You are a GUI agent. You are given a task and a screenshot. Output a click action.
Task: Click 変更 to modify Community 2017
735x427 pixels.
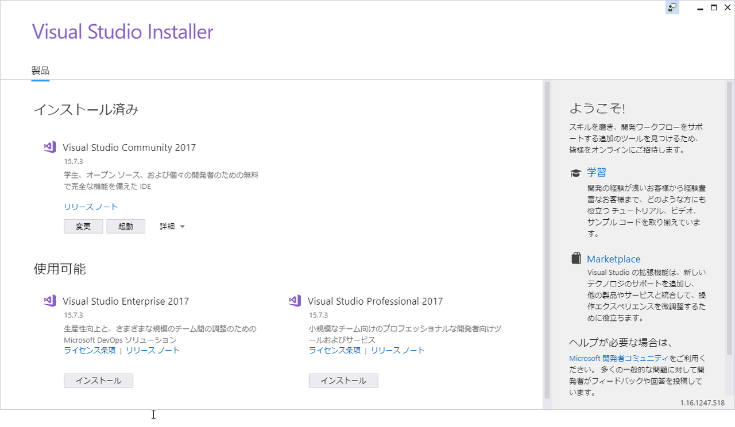(83, 226)
